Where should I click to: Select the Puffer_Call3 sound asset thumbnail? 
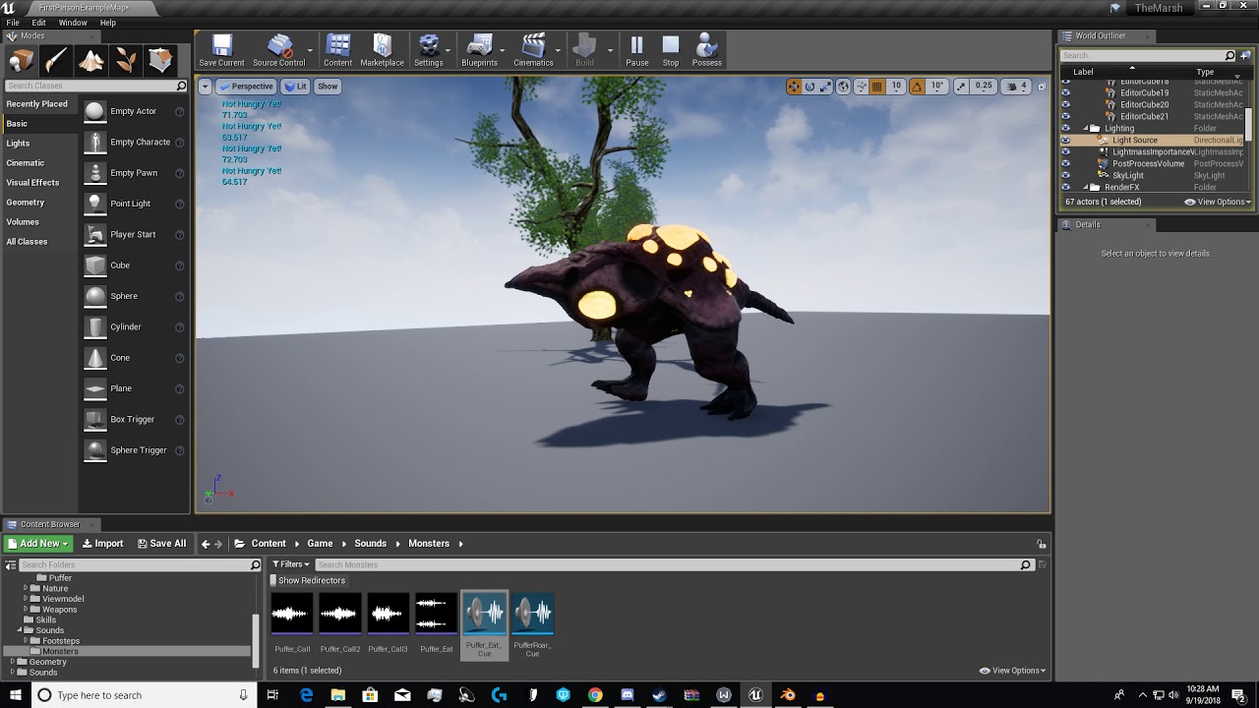[x=388, y=614]
